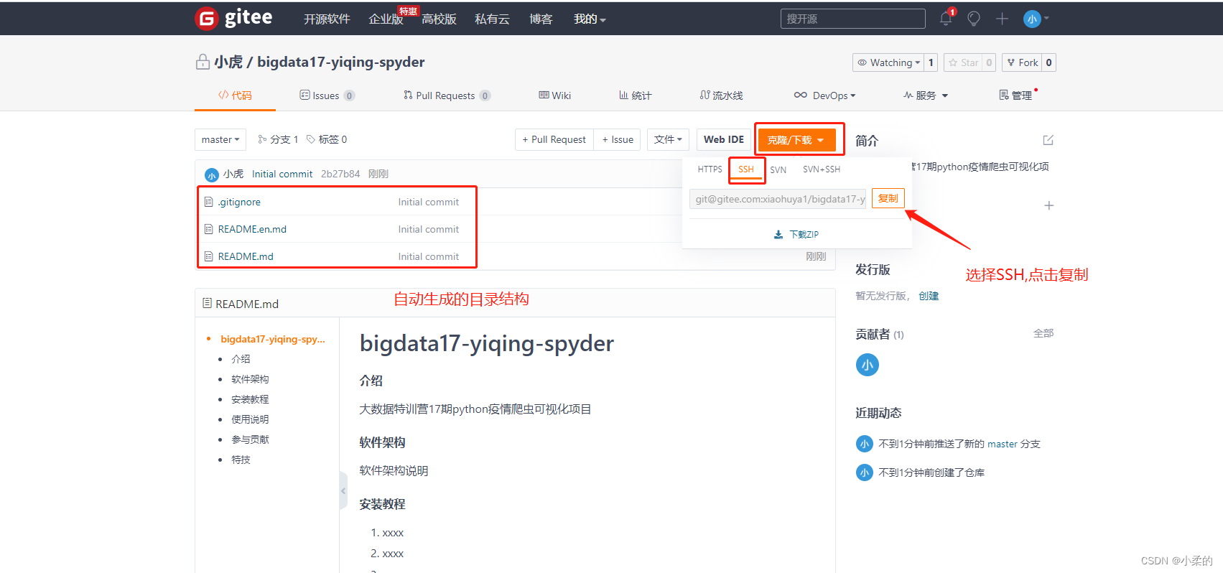Open 企业版 in top navigation
1223x573 pixels.
pyautogui.click(x=386, y=19)
